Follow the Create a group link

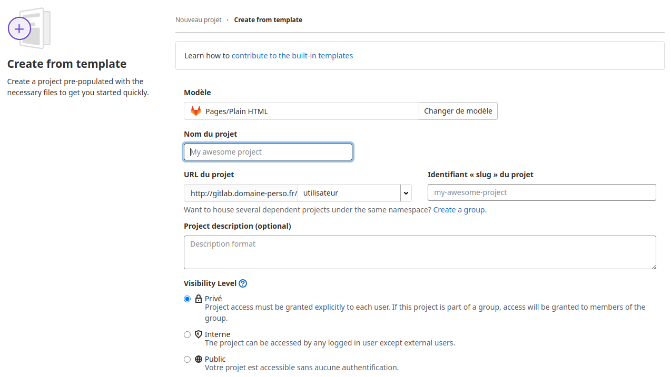[459, 210]
